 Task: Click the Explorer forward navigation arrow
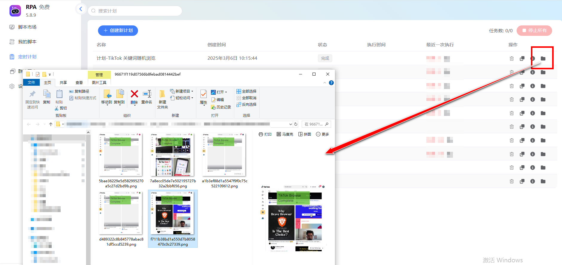[37, 124]
